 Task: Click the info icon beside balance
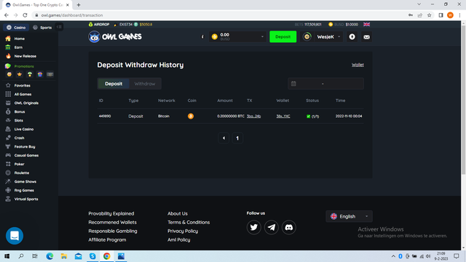202,37
